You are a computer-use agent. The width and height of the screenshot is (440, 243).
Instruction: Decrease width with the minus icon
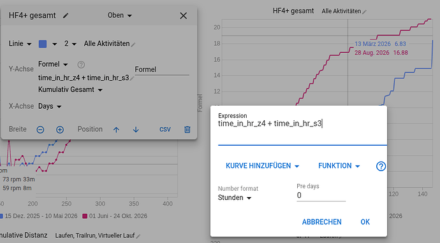click(40, 130)
